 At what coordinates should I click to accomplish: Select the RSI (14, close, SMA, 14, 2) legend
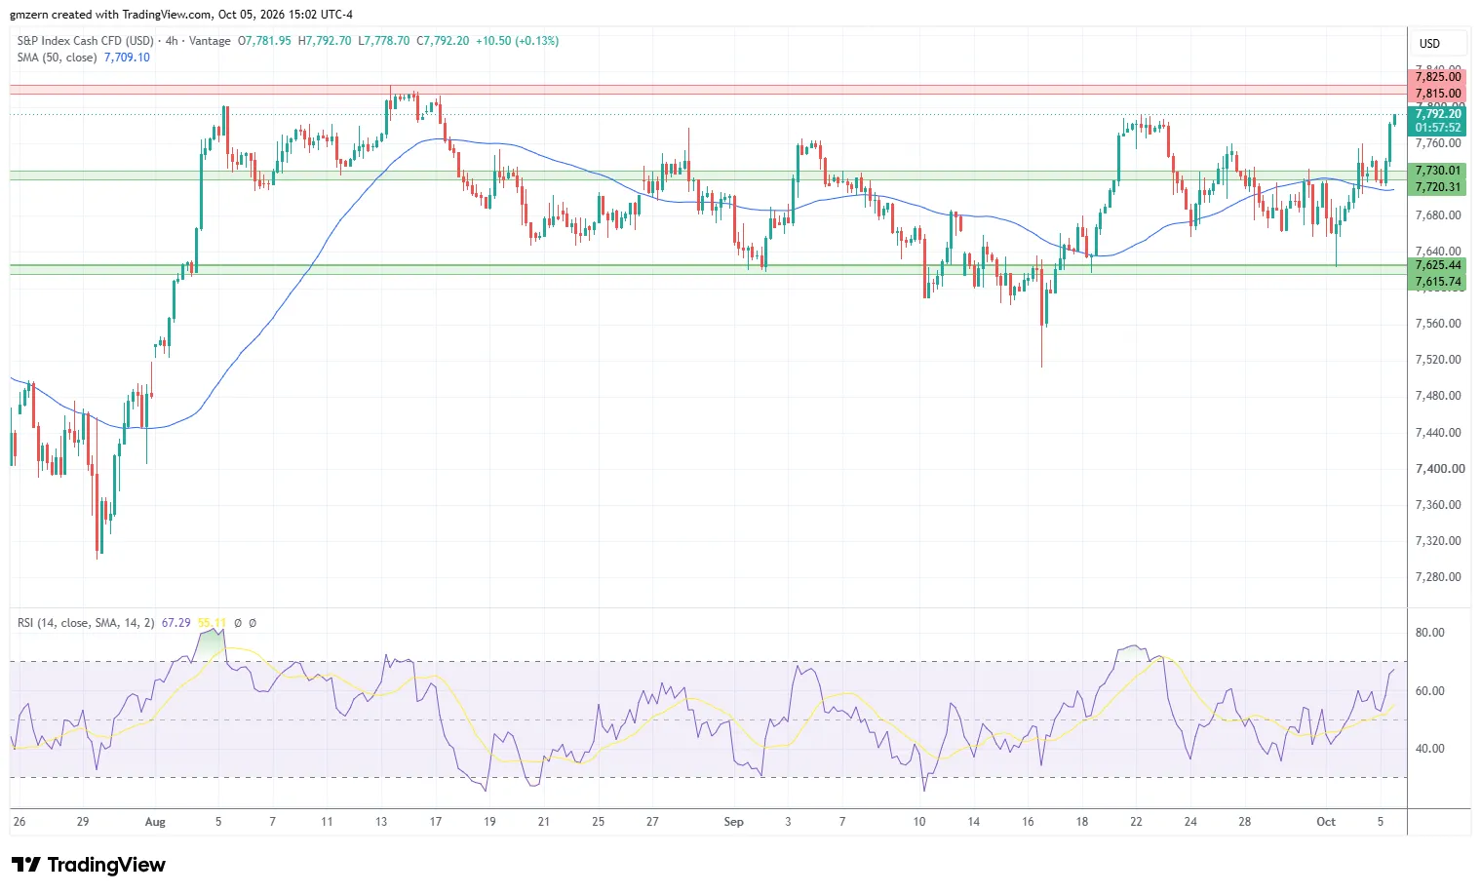click(x=86, y=623)
